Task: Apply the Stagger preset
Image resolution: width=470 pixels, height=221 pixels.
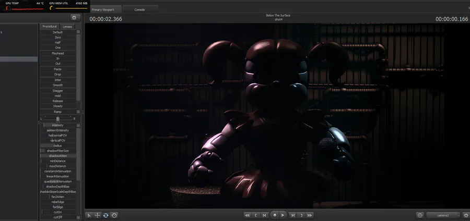Action: tap(58, 91)
